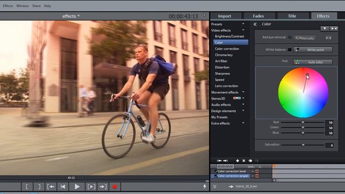Select Brightness/Contrast effect
345x194 pixels.
[x=230, y=36]
